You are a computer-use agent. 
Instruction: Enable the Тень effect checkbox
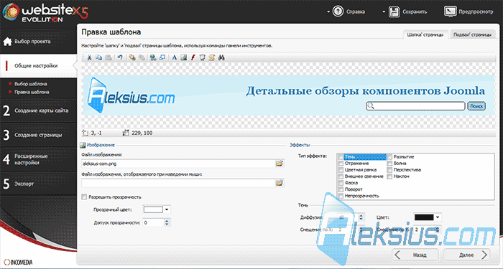[341, 157]
